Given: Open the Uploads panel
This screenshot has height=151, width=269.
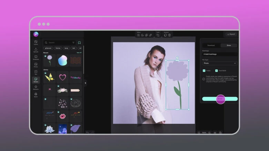Looking at the screenshot, I should 36,50.
